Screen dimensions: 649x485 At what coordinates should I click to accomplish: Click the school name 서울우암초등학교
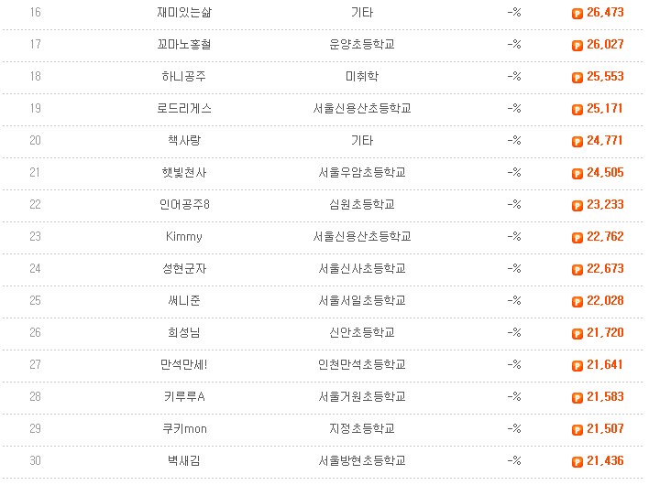coord(362,172)
